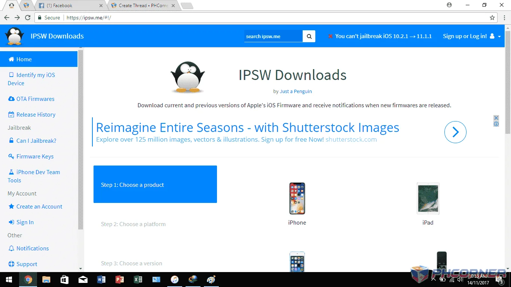Click the lifebuoy icon beside Support

tap(11, 264)
